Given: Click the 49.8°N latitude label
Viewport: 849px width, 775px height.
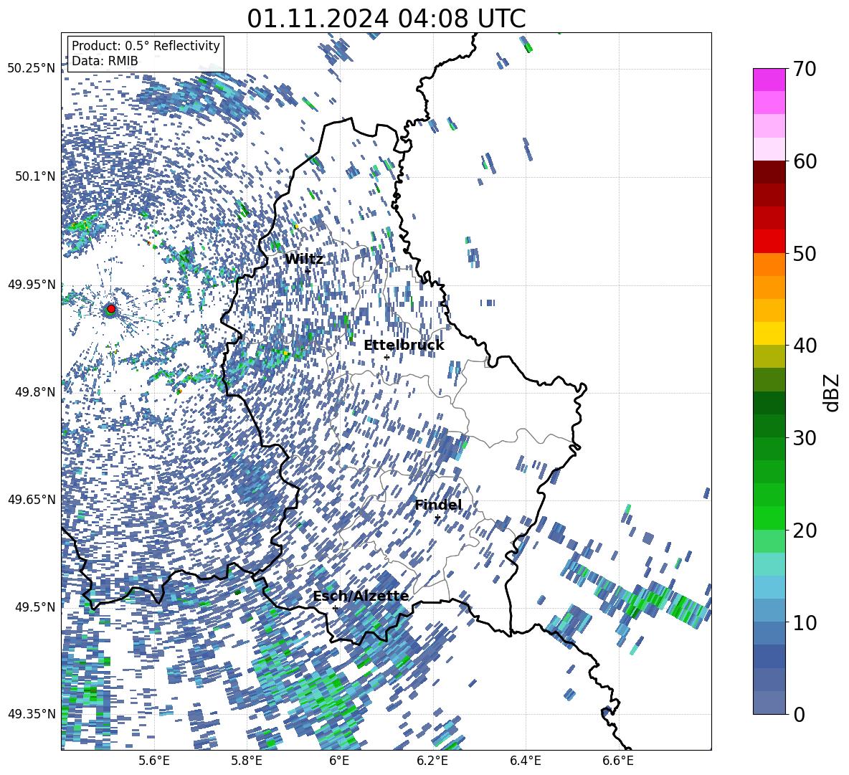Looking at the screenshot, I should point(35,392).
